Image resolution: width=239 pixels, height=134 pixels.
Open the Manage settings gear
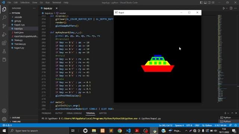point(4,119)
